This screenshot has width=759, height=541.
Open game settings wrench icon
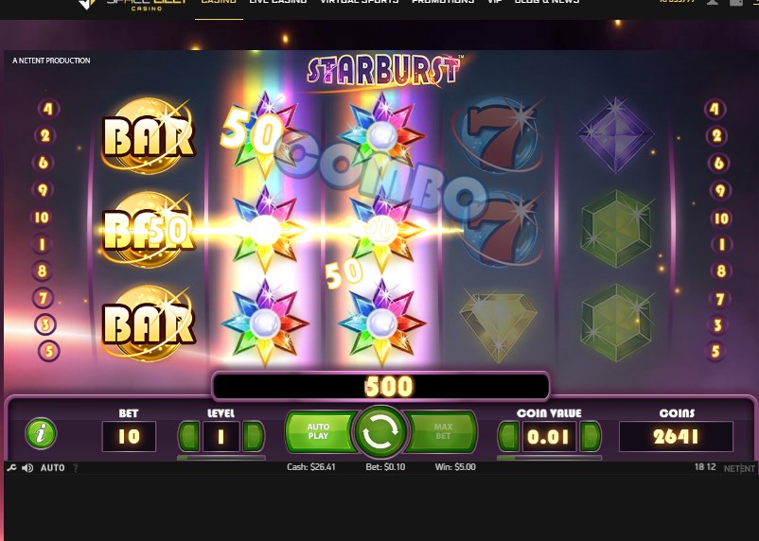click(11, 468)
